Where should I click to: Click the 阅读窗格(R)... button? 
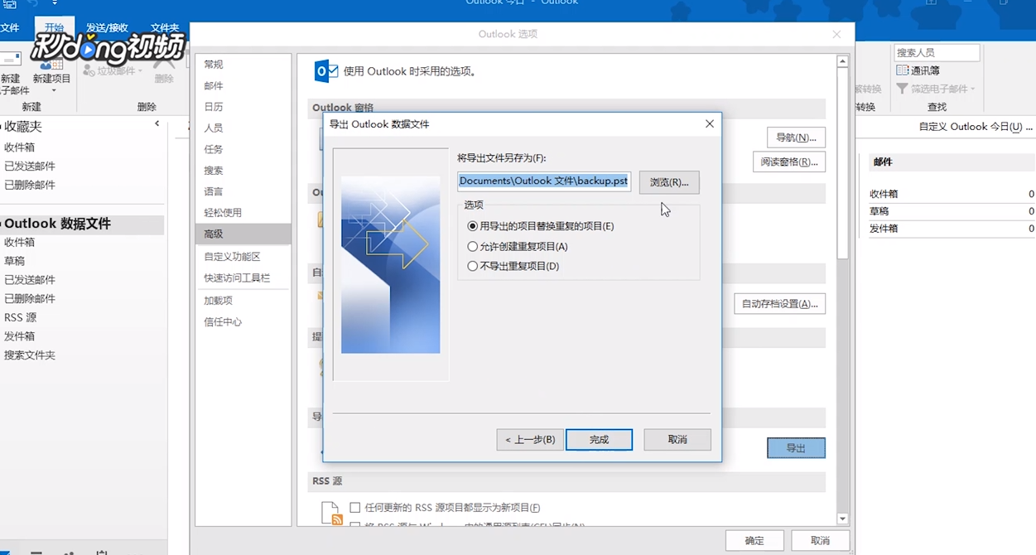[x=789, y=162]
